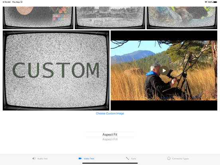This screenshot has height=165, width=220.
Task: Switch to the Video Test tab
Action: tap(86, 159)
